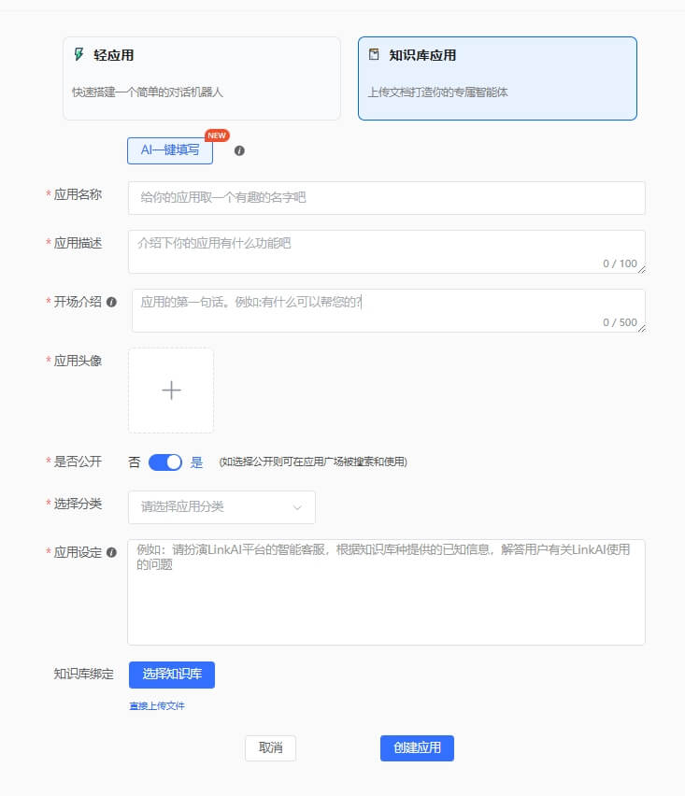Image resolution: width=685 pixels, height=796 pixels.
Task: Click the 选择分类 label
Action: coord(78,505)
